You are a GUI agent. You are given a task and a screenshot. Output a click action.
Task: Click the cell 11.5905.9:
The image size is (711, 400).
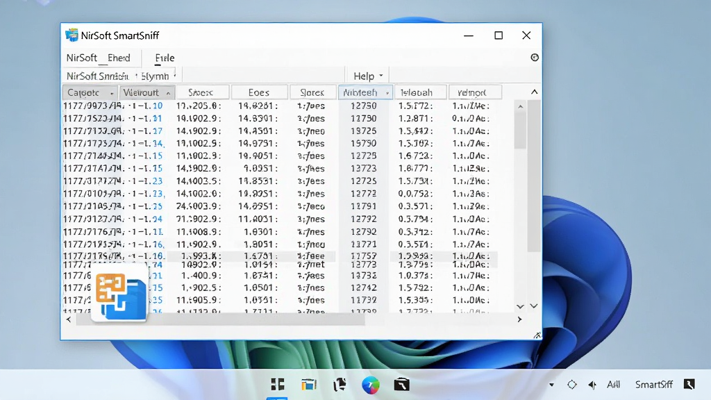[x=198, y=300]
